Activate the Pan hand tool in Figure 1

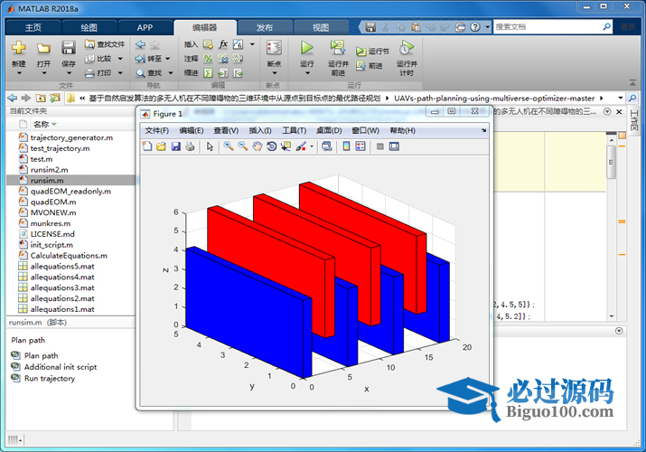click(257, 146)
